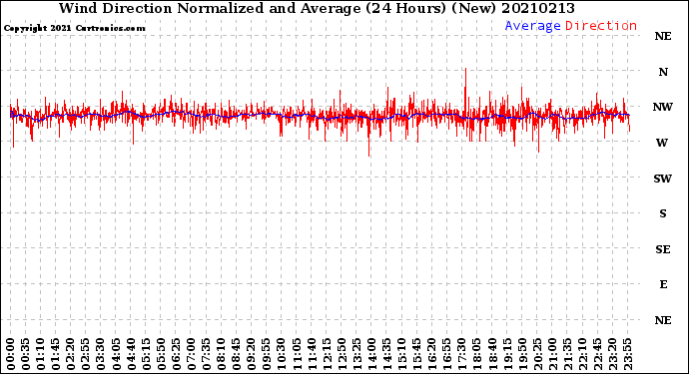The width and height of the screenshot is (689, 374).
Task: Click the 08:45 time axis label
Action: [237, 354]
